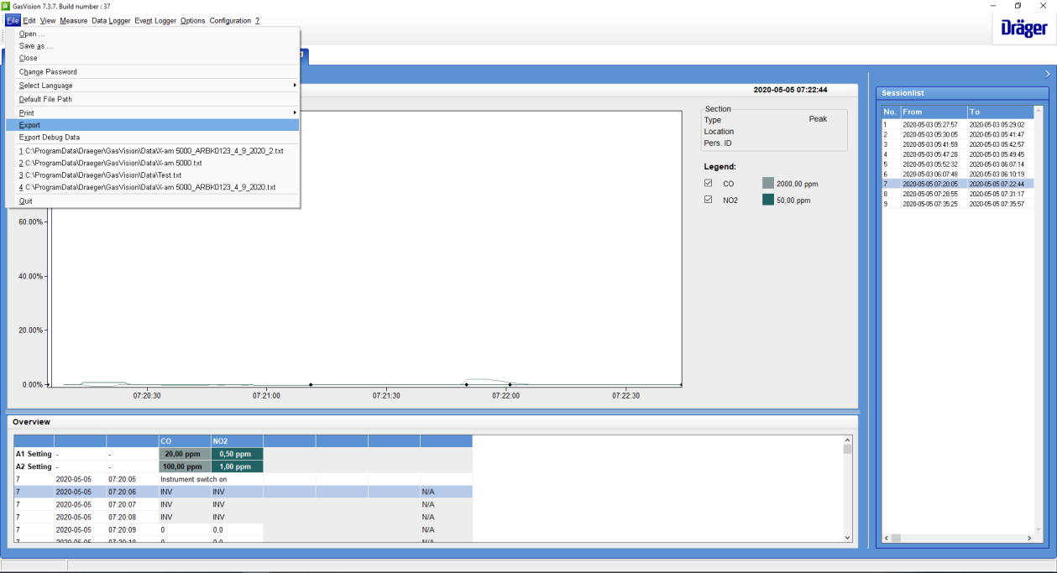This screenshot has width=1057, height=573.
Task: Toggle the CO legend checkbox
Action: (x=708, y=183)
